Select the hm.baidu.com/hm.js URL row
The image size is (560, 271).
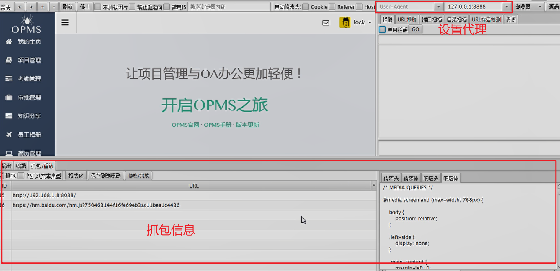tap(188, 205)
